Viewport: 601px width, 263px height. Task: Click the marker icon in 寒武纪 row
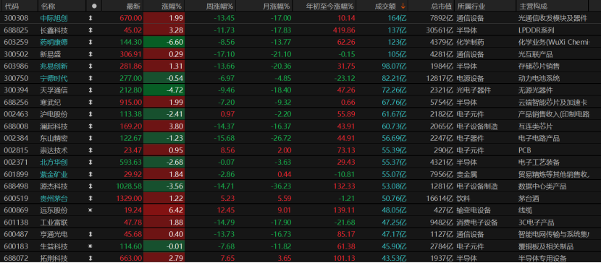pos(91,102)
